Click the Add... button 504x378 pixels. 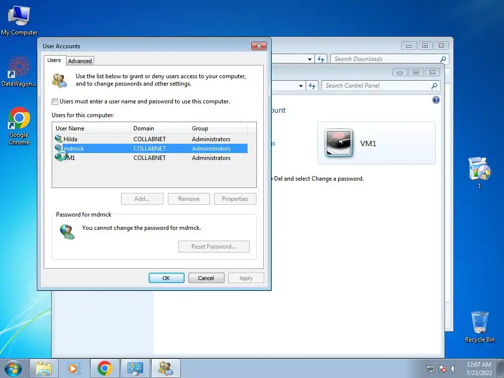pos(142,199)
